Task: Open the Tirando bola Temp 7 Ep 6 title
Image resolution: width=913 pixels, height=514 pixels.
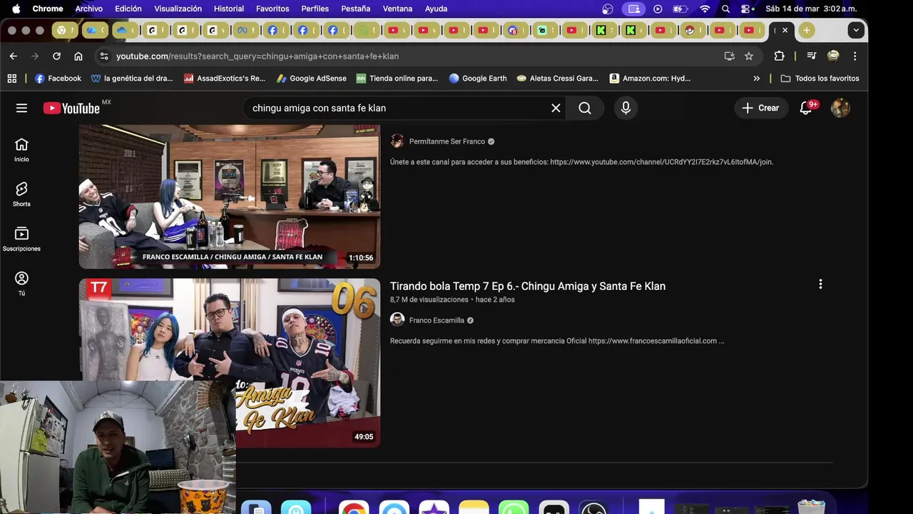Action: click(528, 286)
